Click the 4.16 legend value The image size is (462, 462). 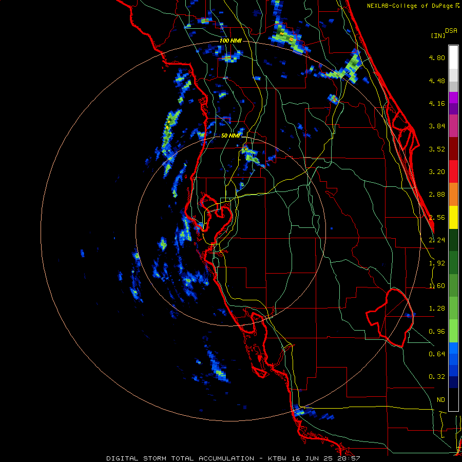click(x=437, y=103)
